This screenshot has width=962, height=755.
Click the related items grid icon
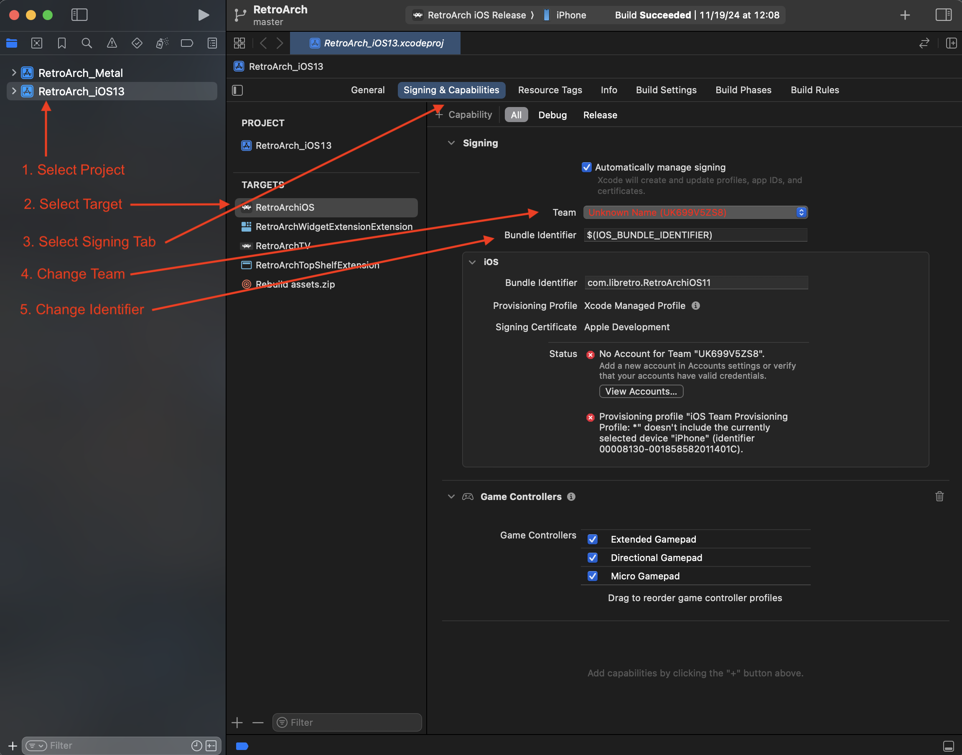point(239,43)
